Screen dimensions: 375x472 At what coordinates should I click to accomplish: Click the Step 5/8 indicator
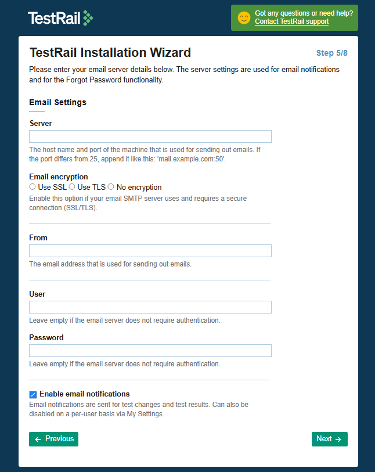[331, 53]
